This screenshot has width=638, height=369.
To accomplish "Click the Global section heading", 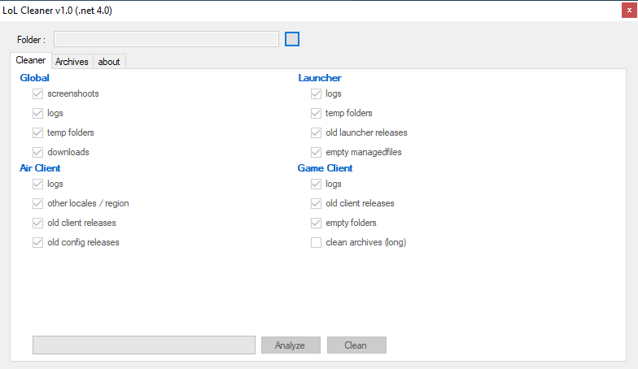I will (34, 78).
